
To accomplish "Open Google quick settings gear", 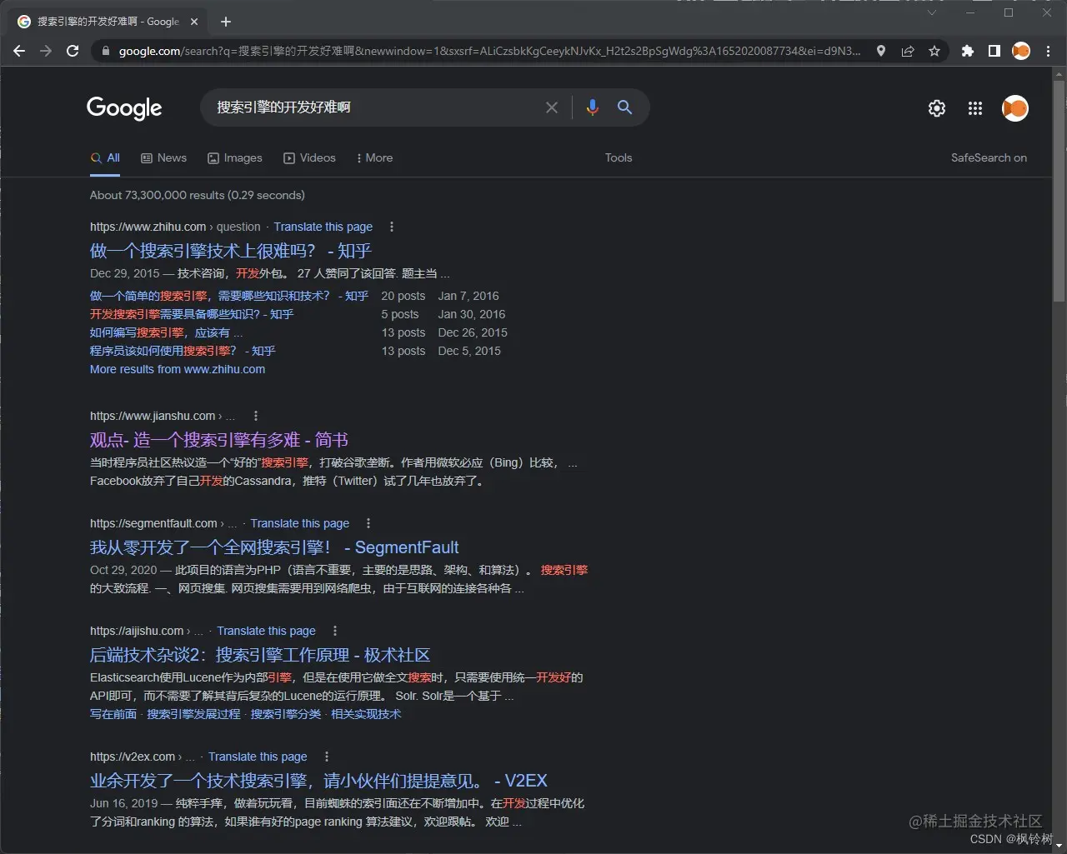I will 936,108.
